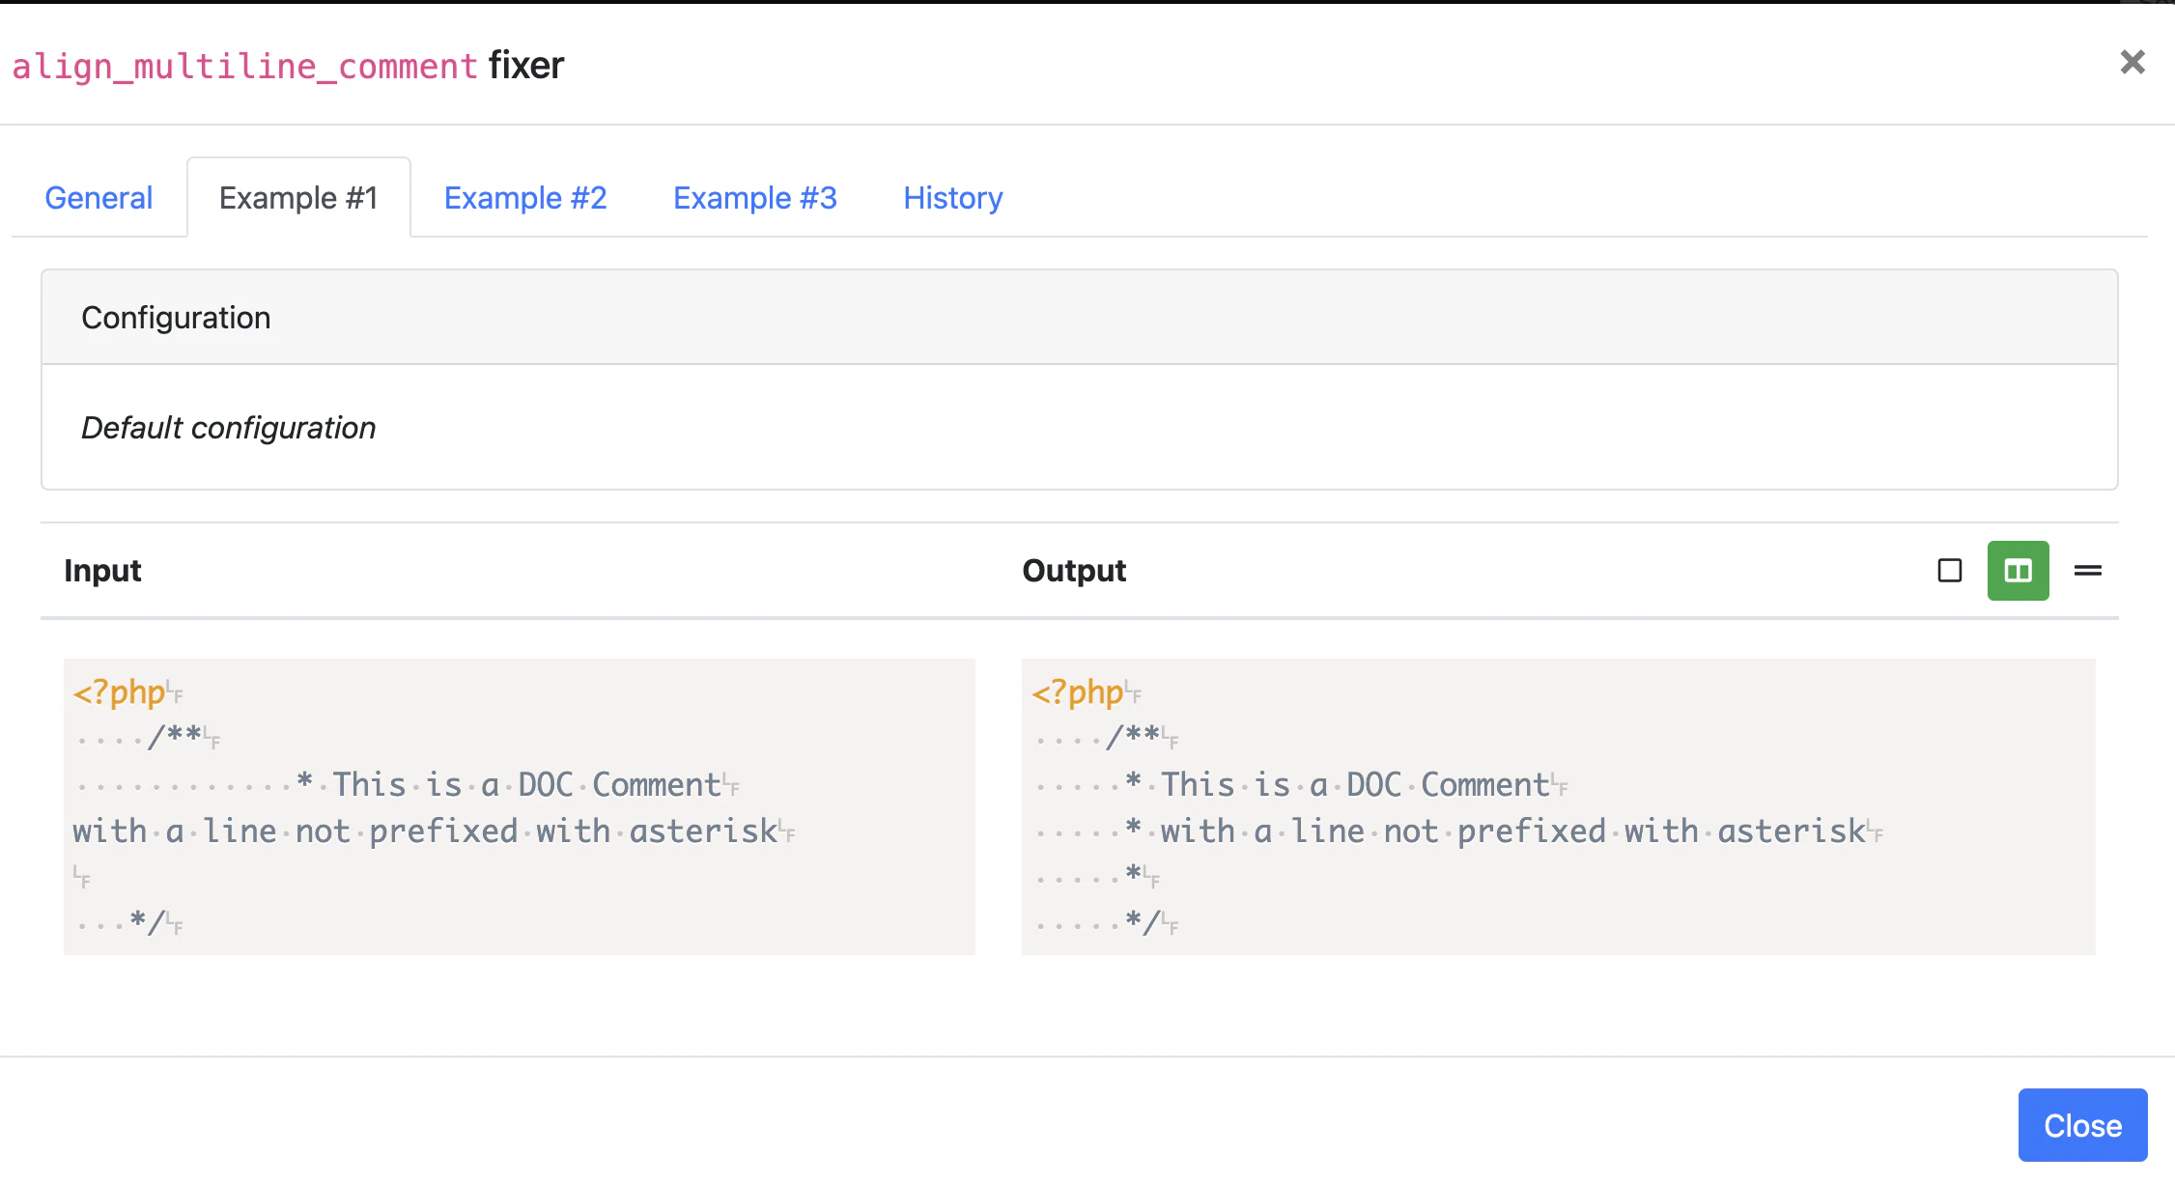Click Input line 'with a line not prefixed'

point(435,831)
